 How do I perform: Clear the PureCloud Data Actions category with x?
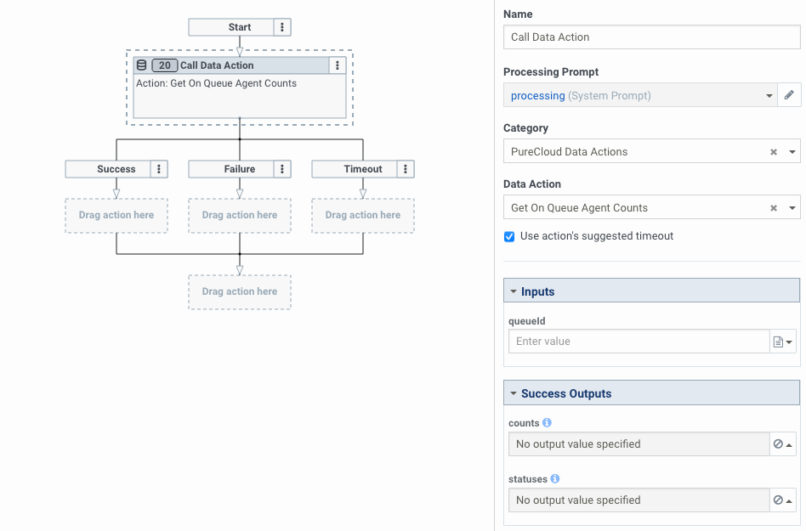tap(773, 151)
